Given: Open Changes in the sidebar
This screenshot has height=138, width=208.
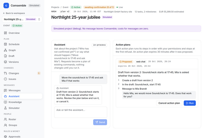Looking at the screenshot, I should (22, 73).
